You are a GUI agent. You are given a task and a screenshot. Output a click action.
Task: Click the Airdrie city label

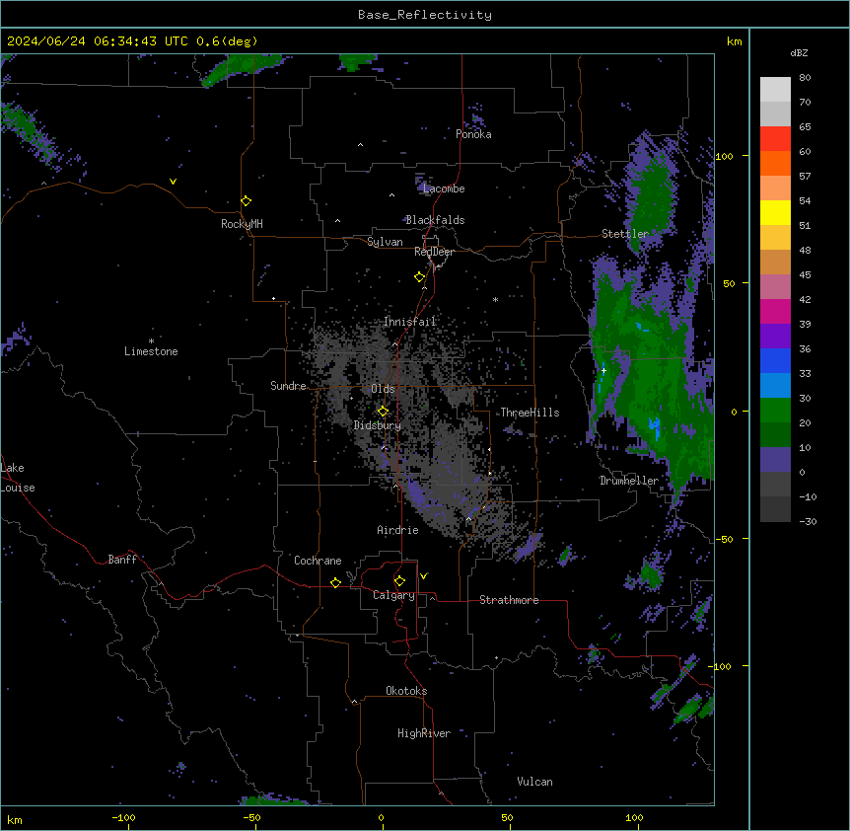click(397, 530)
